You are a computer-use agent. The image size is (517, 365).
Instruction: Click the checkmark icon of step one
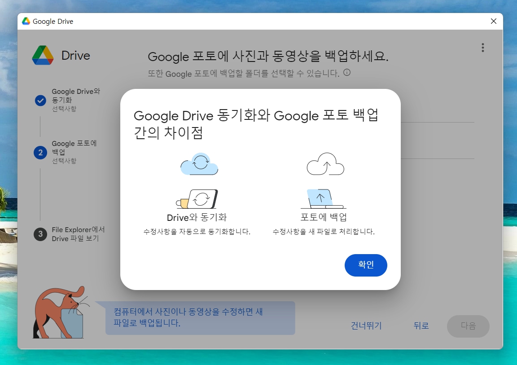coord(40,101)
